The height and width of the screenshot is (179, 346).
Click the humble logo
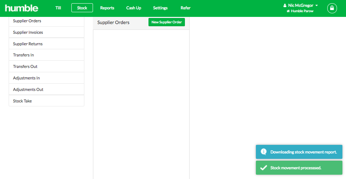22,8
